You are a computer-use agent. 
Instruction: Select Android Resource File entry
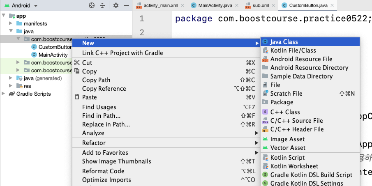coord(310,59)
